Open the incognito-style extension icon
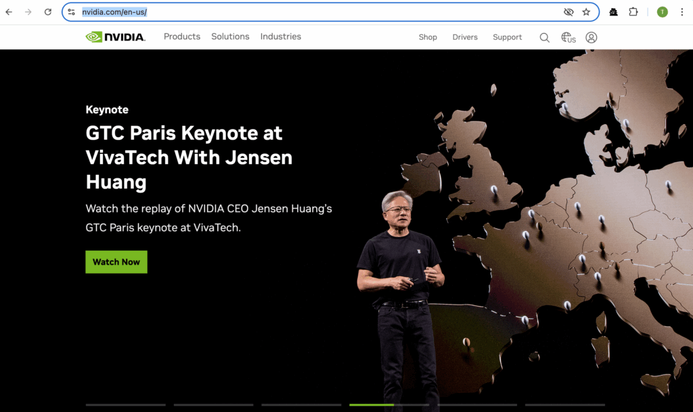The height and width of the screenshot is (412, 693). pos(613,12)
